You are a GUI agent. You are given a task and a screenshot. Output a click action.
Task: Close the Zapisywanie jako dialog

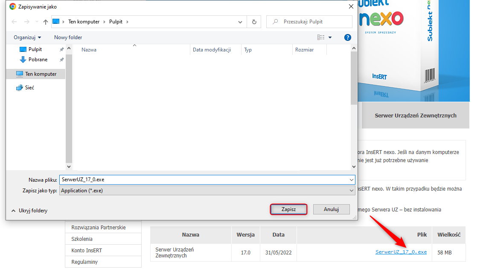351,6
